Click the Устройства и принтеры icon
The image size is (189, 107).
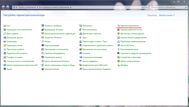pos(119,57)
